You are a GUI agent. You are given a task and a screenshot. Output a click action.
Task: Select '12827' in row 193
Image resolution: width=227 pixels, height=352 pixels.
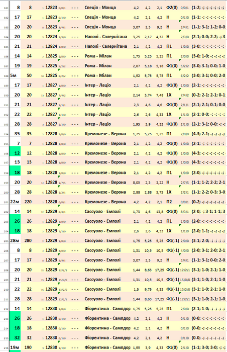coord(51,124)
